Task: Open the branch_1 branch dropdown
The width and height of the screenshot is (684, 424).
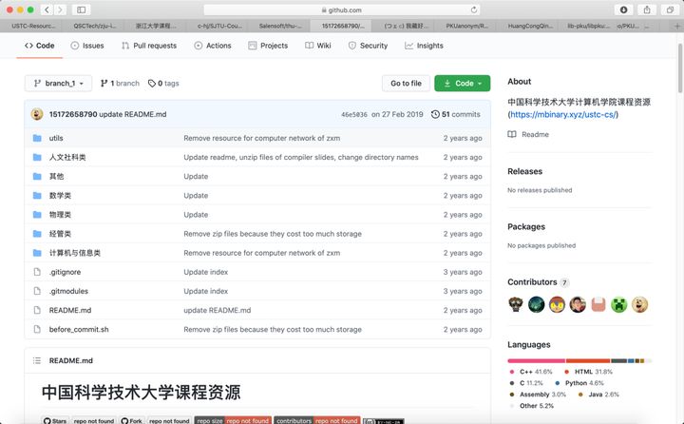Action: (59, 84)
